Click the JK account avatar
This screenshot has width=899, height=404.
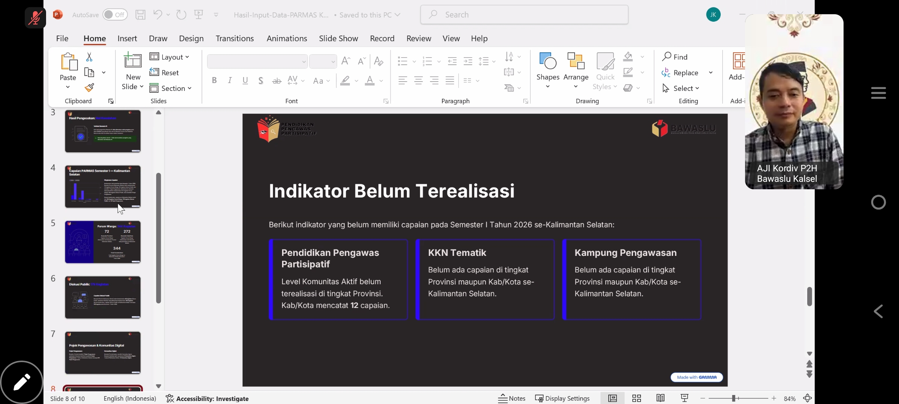[713, 15]
